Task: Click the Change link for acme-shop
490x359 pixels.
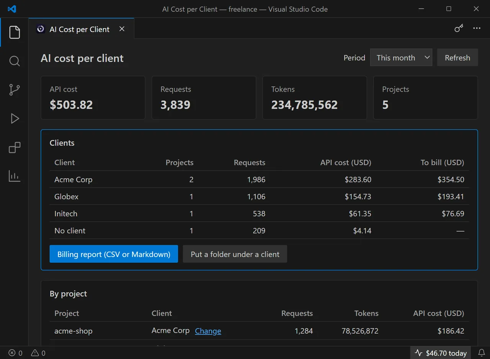Action: [x=208, y=331]
